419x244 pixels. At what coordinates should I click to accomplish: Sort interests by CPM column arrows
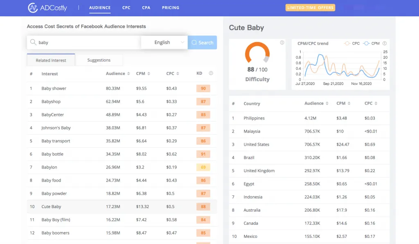coord(149,74)
